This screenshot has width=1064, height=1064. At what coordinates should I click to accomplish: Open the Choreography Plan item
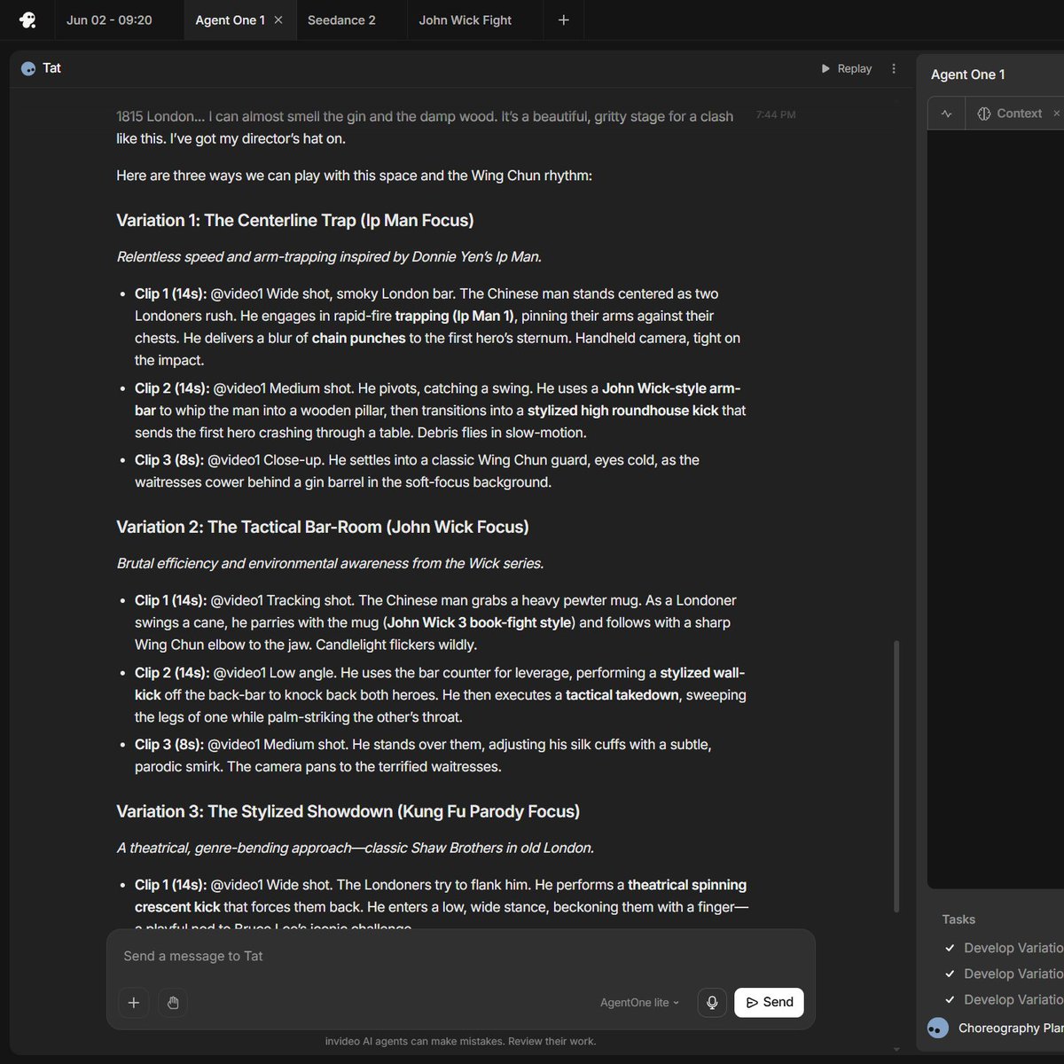tap(1011, 1029)
